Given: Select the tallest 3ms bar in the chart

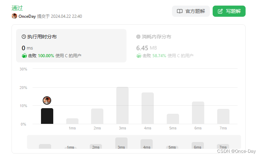Looking at the screenshot, I should (123, 105).
